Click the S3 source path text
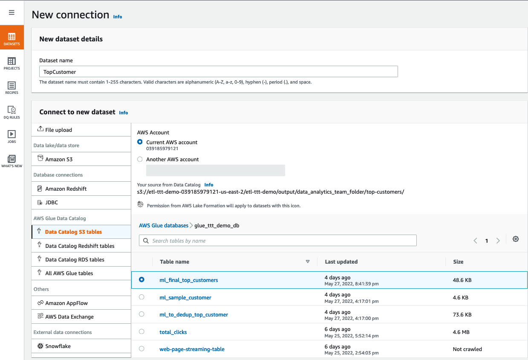This screenshot has height=360, width=528. [271, 192]
